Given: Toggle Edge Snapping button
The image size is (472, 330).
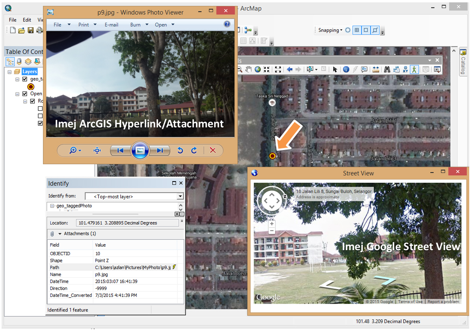Looking at the screenshot, I should [x=375, y=30].
